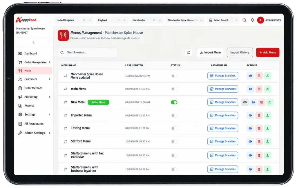
Task: Select Menu in the sidebar
Action: point(34,71)
